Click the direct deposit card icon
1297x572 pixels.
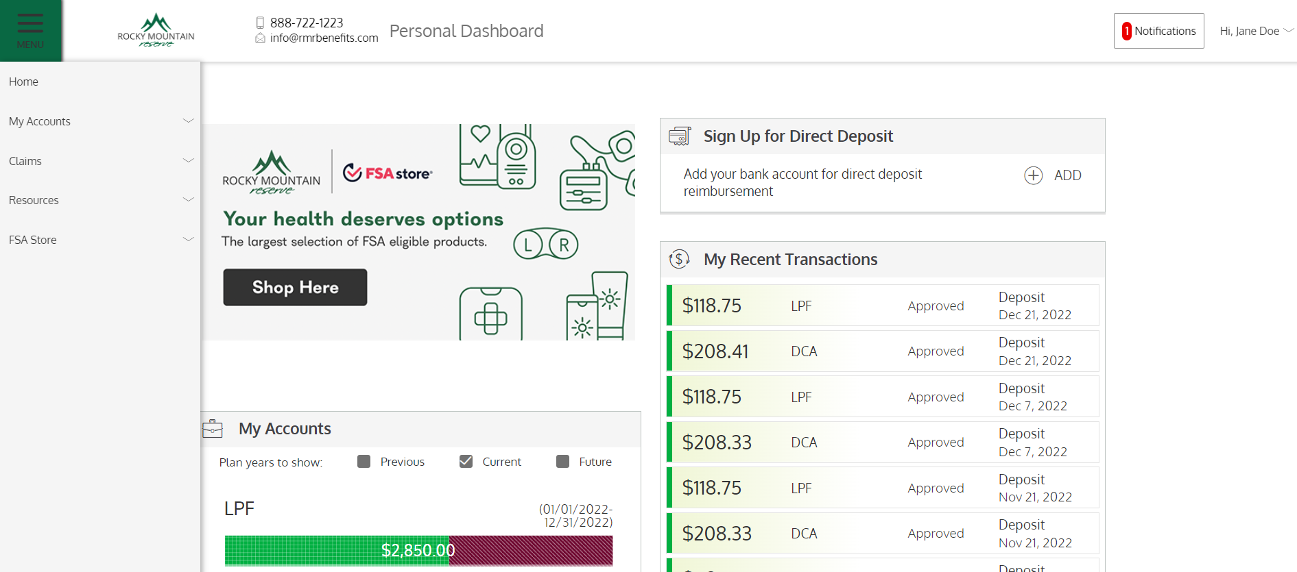click(x=680, y=136)
